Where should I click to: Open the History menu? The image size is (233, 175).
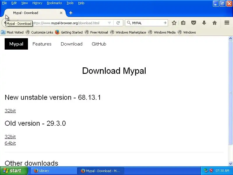(37, 3)
